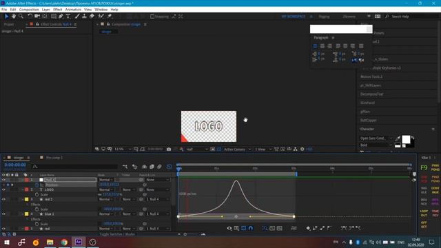441x248 pixels.
Task: Click LOOP OUT button in script panel
Action: [x=424, y=213]
